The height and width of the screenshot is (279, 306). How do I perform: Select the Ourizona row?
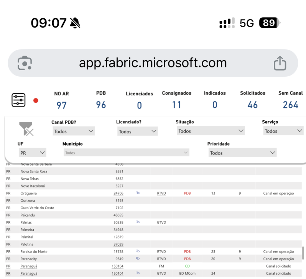pos(153,200)
